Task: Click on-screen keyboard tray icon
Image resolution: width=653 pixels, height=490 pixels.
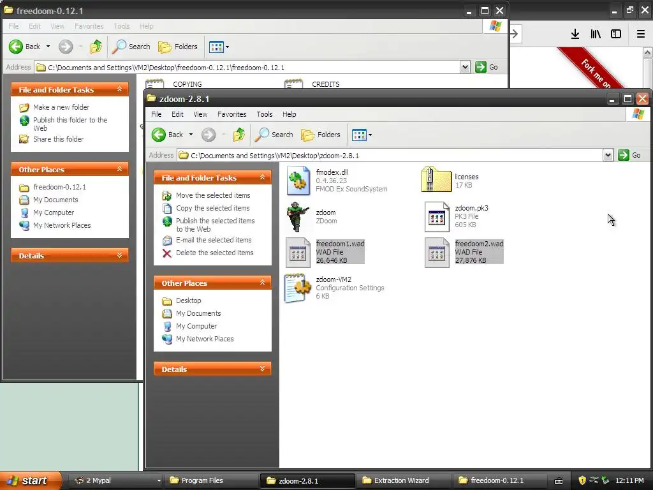Action: click(559, 481)
